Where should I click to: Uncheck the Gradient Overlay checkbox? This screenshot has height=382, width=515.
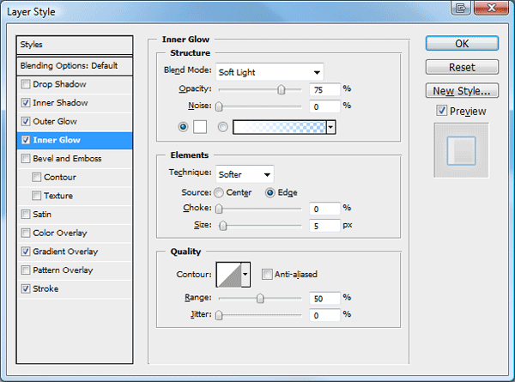[x=25, y=252]
